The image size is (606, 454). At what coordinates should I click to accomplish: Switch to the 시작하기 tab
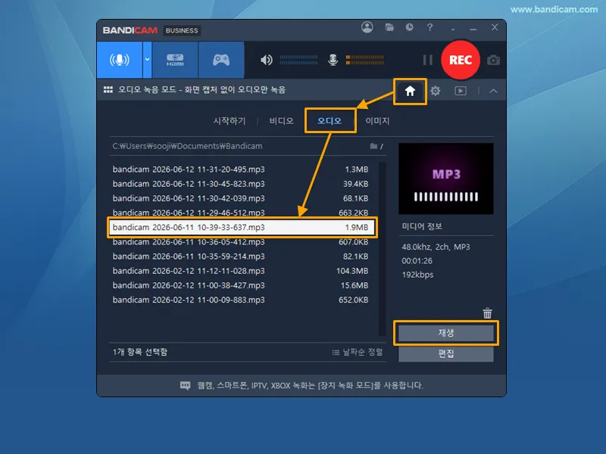point(230,121)
